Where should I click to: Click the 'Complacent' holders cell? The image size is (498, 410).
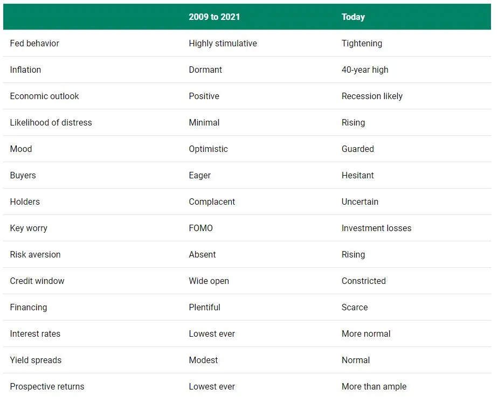212,201
